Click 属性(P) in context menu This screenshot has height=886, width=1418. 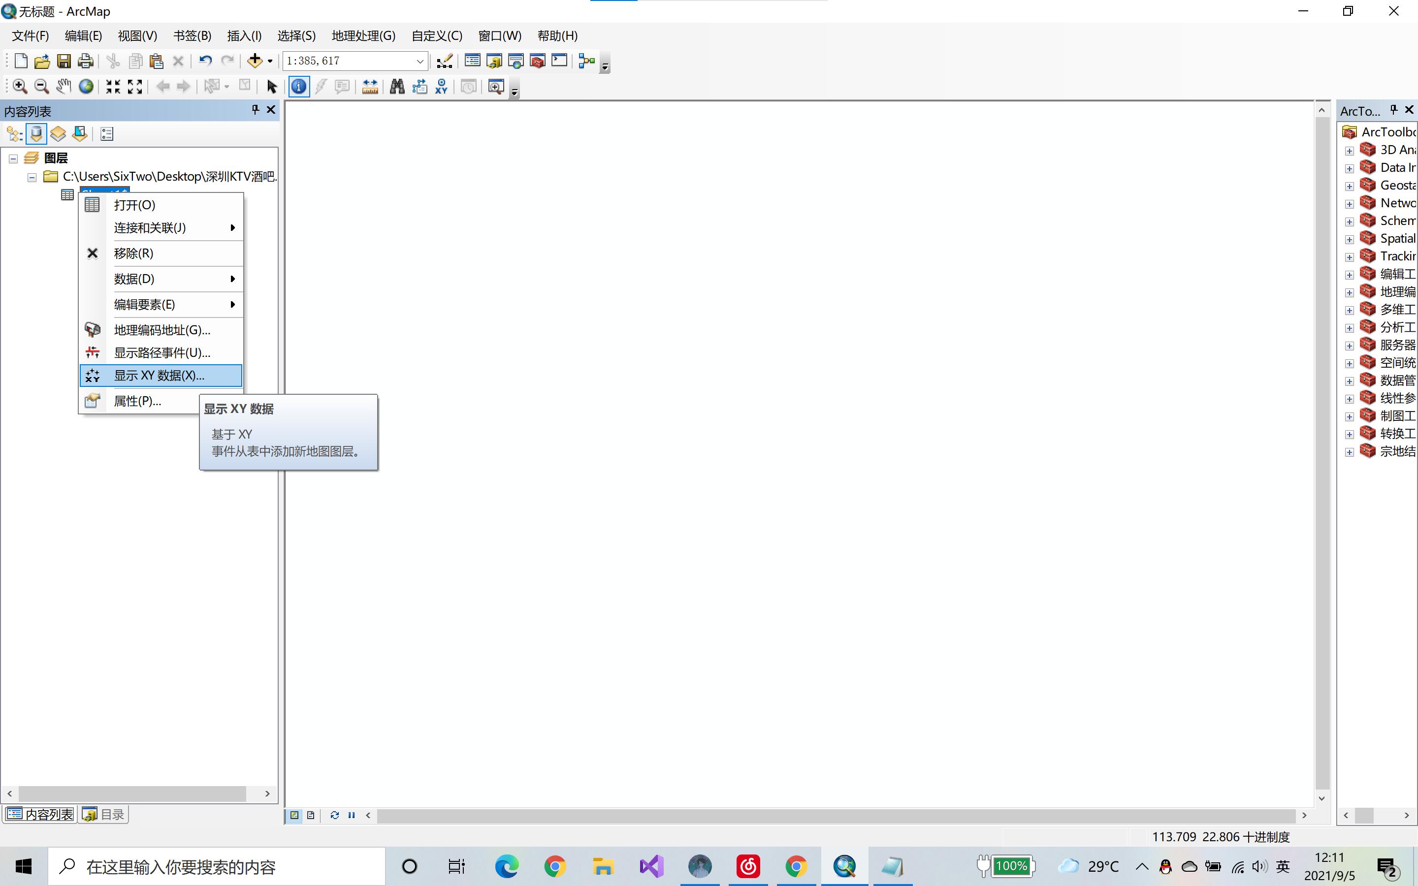click(137, 401)
